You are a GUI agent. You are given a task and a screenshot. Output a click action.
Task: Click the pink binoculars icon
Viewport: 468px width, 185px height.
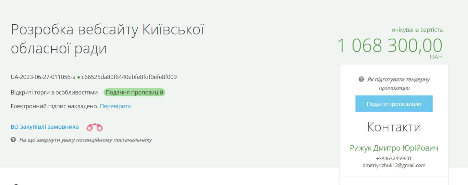[x=95, y=127]
